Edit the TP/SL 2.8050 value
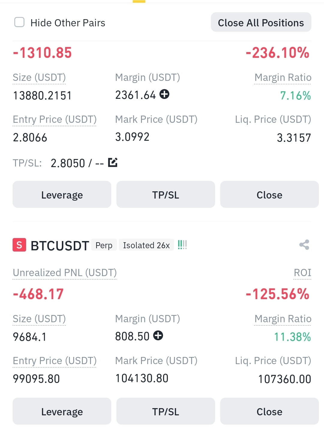This screenshot has width=324, height=430. [x=113, y=162]
